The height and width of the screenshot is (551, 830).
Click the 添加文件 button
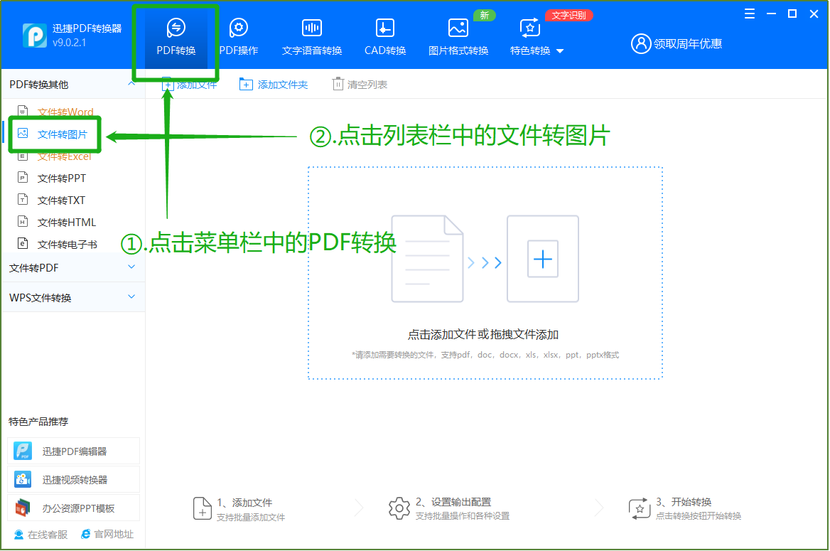coord(189,84)
